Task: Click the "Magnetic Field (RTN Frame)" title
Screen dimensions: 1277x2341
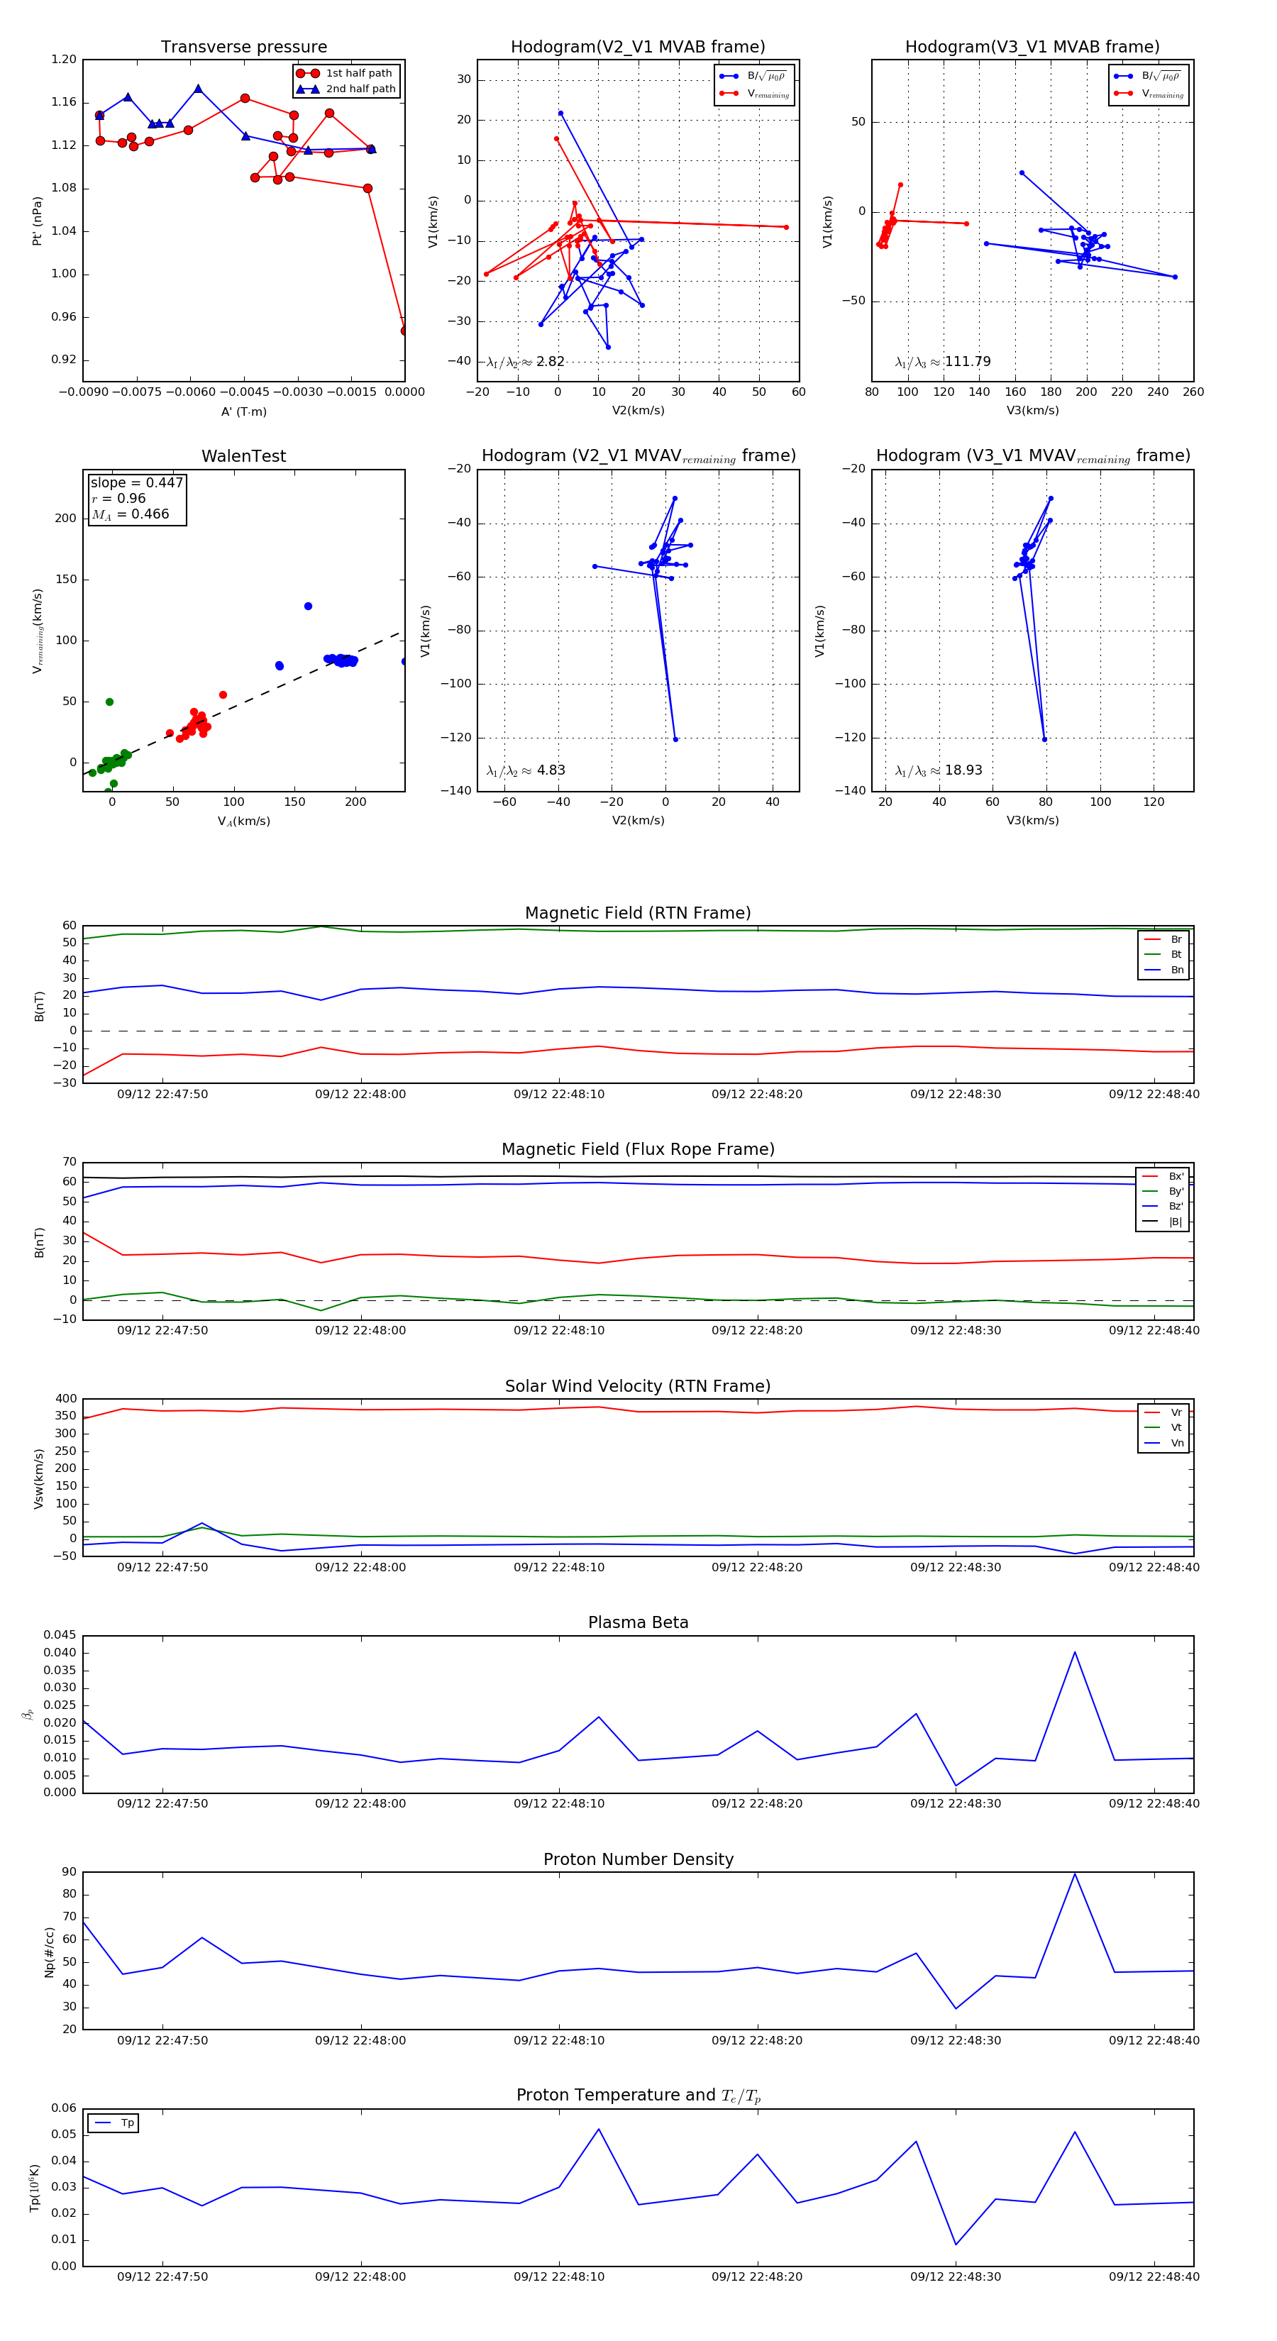Action: [638, 912]
